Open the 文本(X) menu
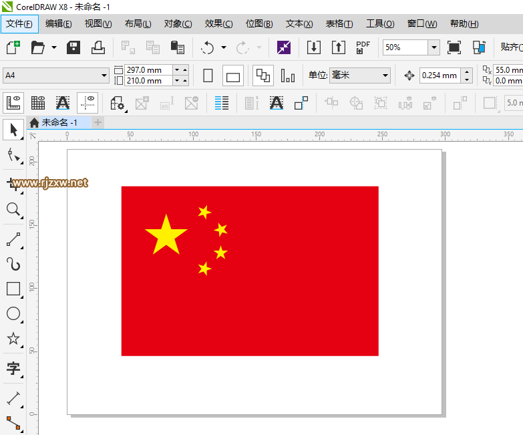523x435 pixels. tap(299, 23)
